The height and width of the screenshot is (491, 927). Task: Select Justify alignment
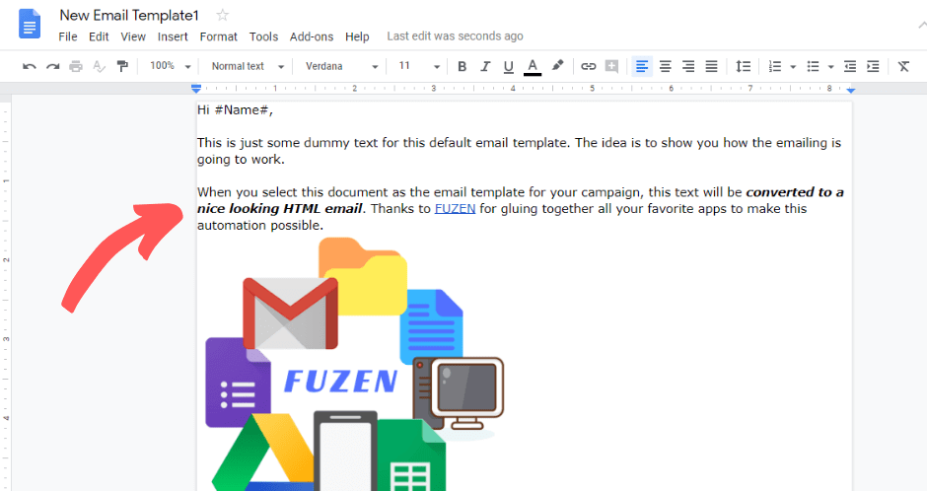711,66
